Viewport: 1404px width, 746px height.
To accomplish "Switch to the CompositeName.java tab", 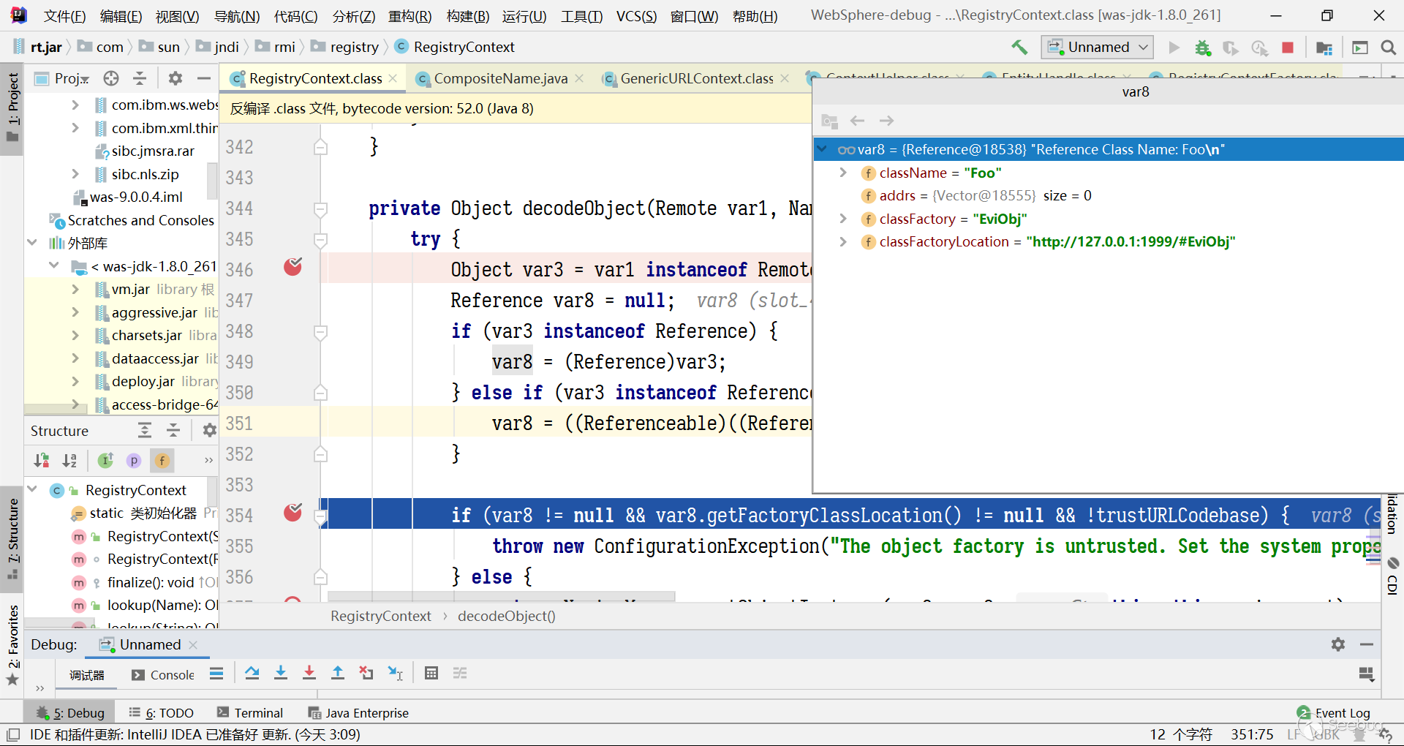I will pos(500,78).
